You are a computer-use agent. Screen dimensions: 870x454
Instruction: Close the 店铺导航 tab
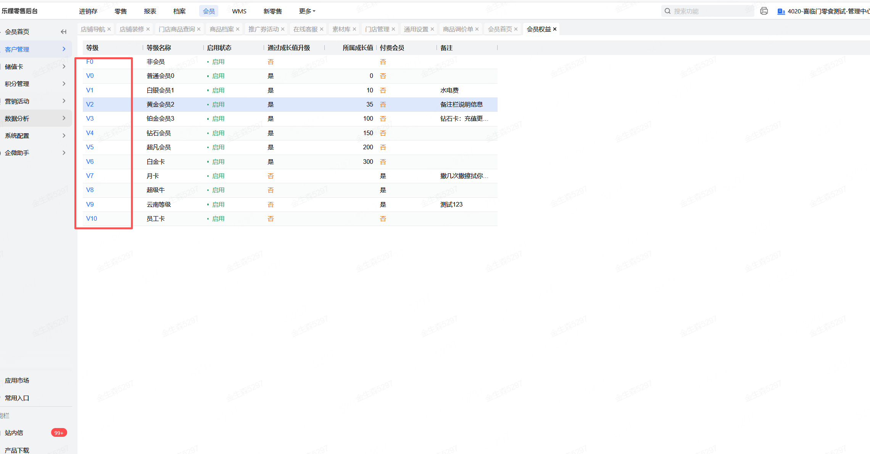pos(109,29)
